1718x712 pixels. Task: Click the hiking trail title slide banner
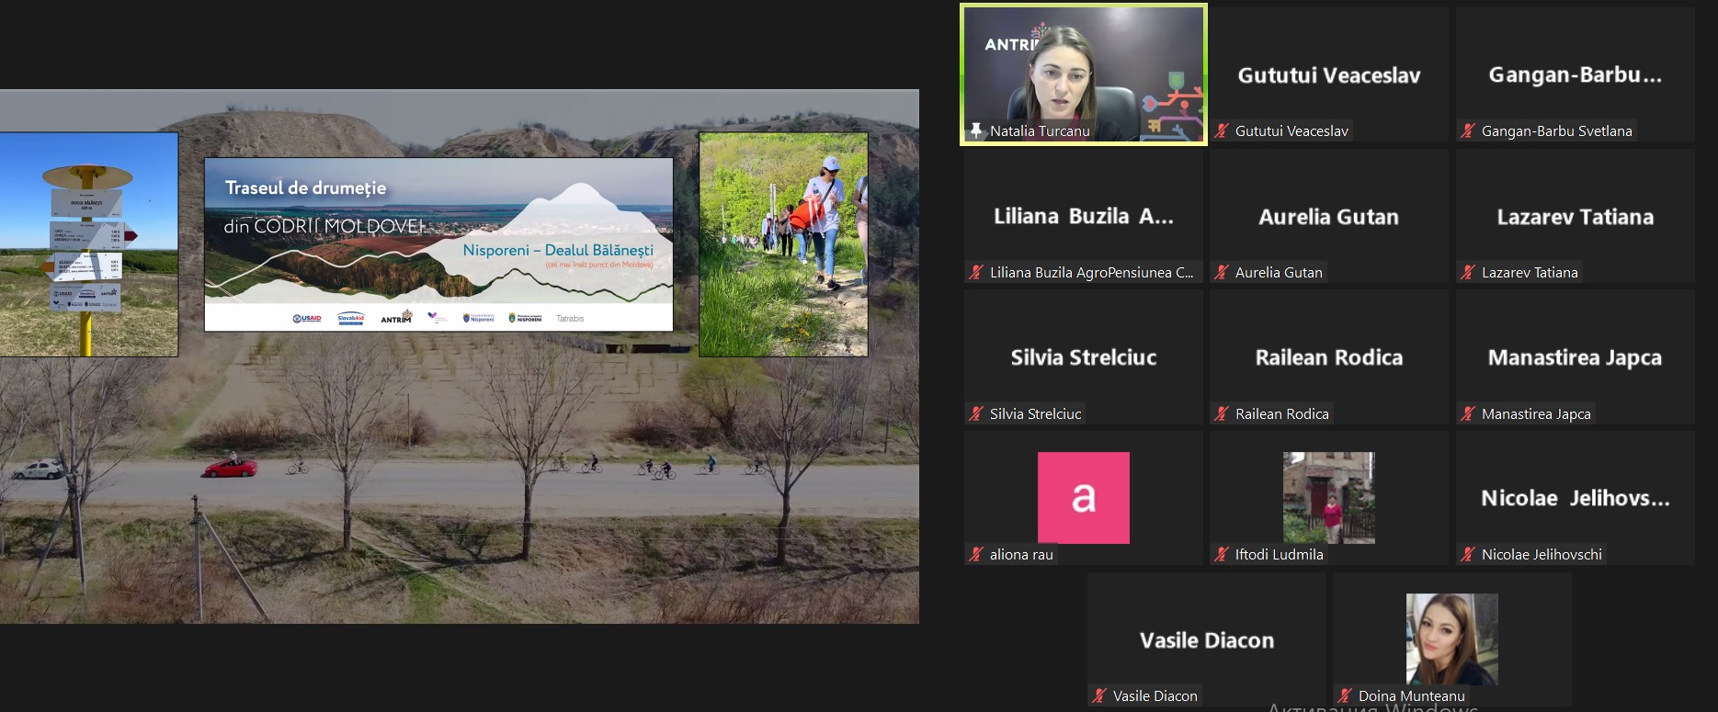pos(438,244)
